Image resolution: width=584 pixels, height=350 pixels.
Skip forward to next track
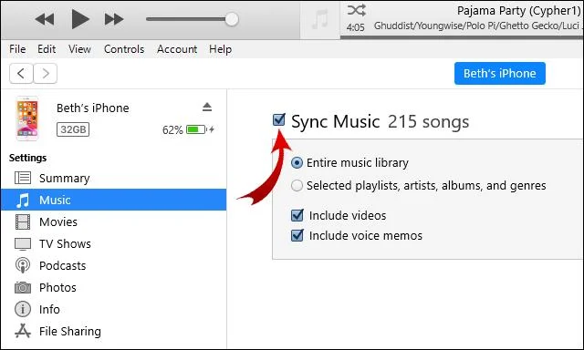[x=113, y=19]
